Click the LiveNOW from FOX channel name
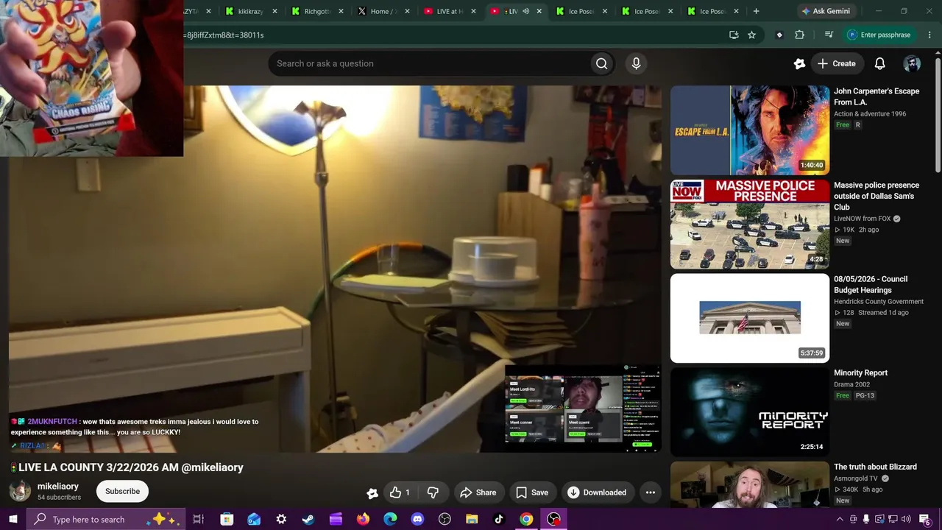The image size is (942, 530). [x=863, y=219]
